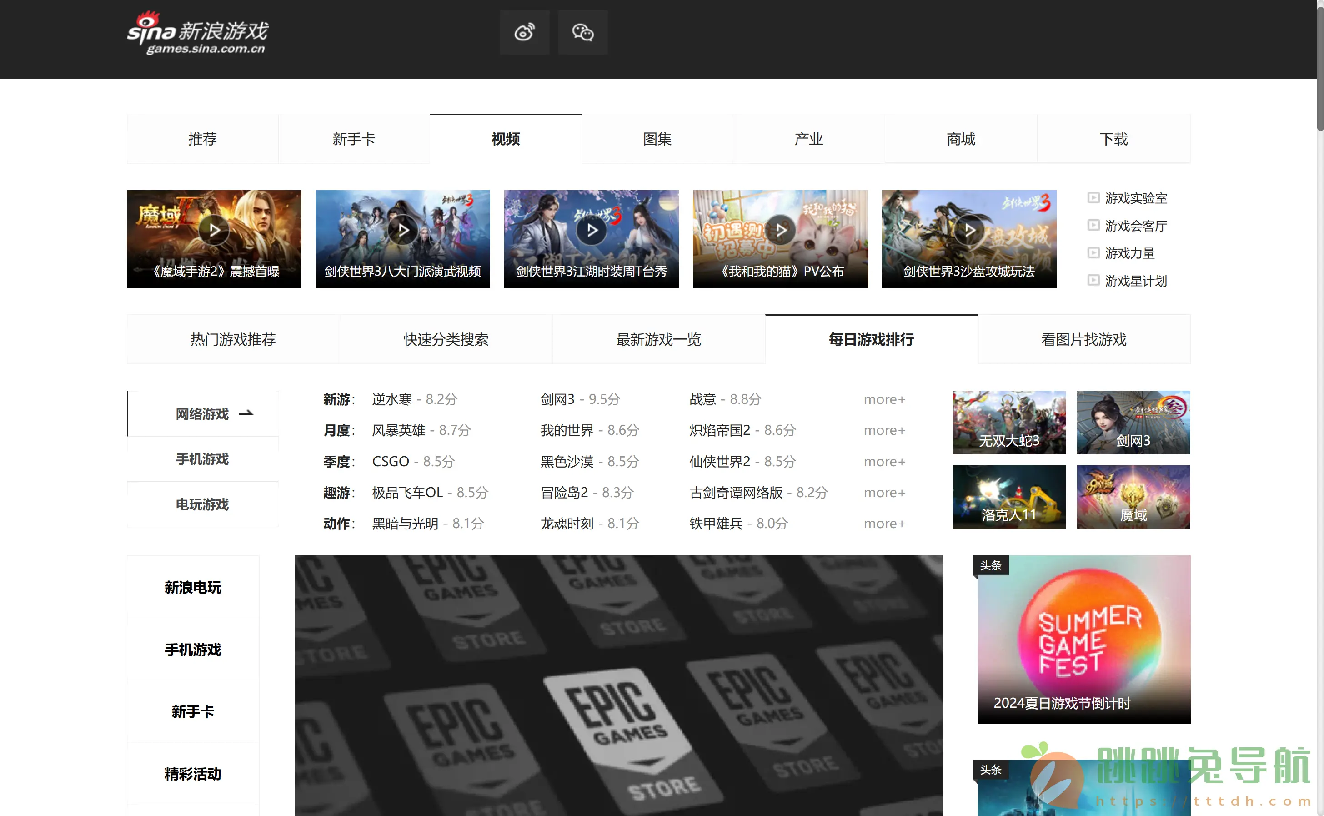Go to 手机游戏 in the lower sidebar
Image resolution: width=1324 pixels, height=816 pixels.
point(193,649)
